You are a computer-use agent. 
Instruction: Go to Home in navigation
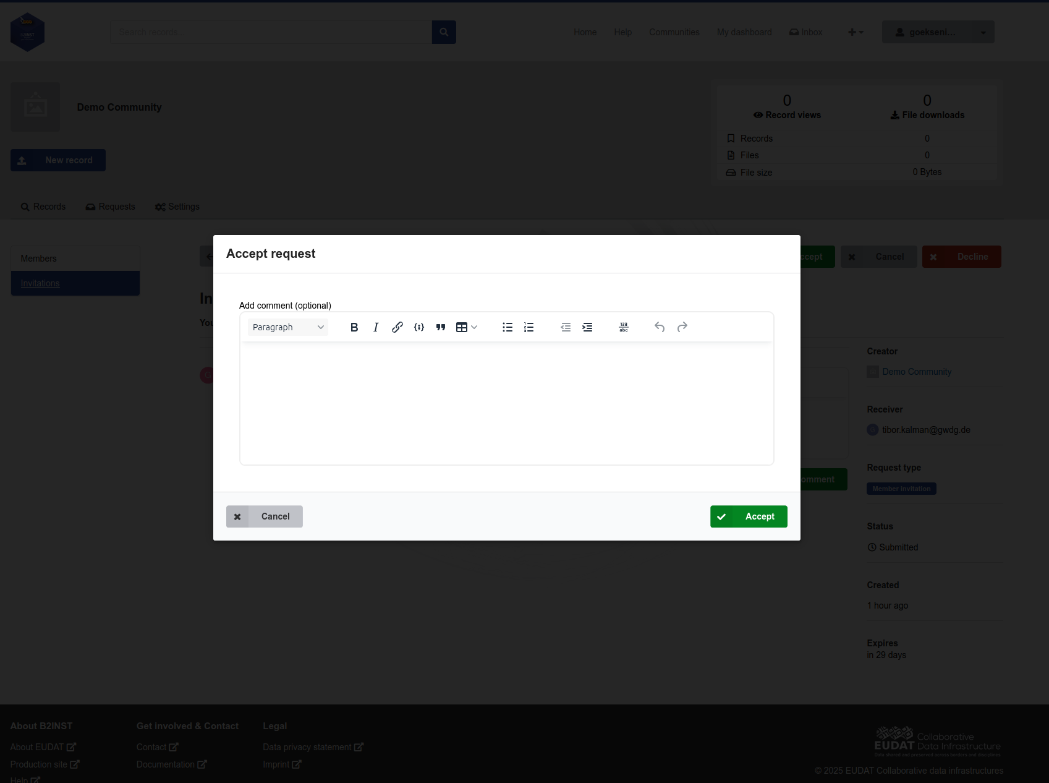pyautogui.click(x=585, y=32)
